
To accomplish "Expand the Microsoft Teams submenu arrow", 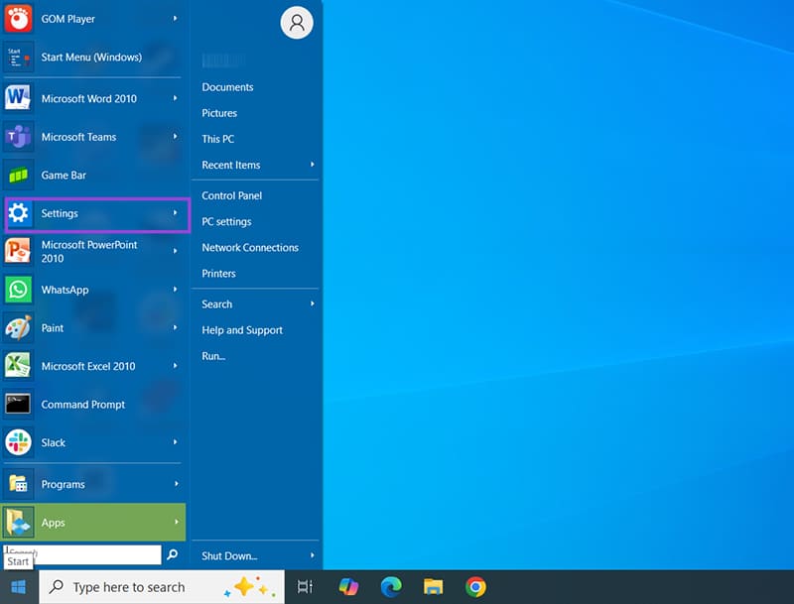I will (176, 137).
